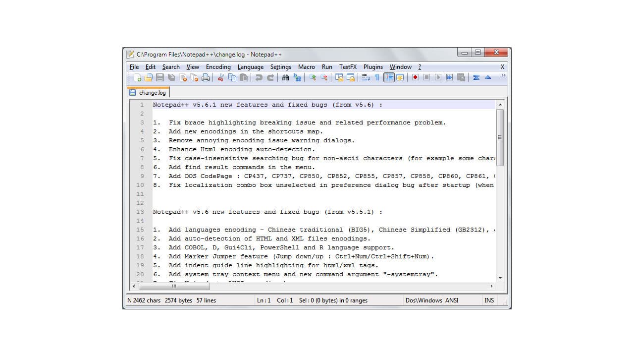Click the horizontal scrollbar below the editor

pyautogui.click(x=176, y=286)
